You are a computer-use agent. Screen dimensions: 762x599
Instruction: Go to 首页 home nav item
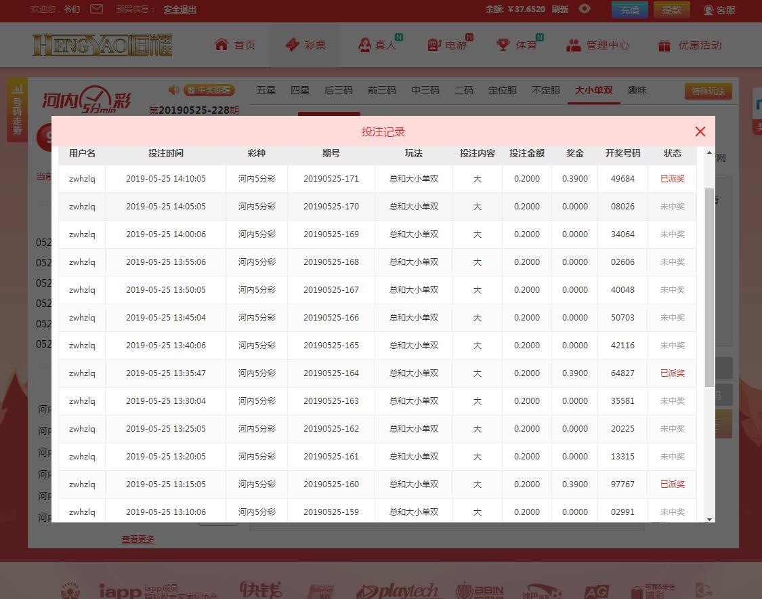pos(235,45)
